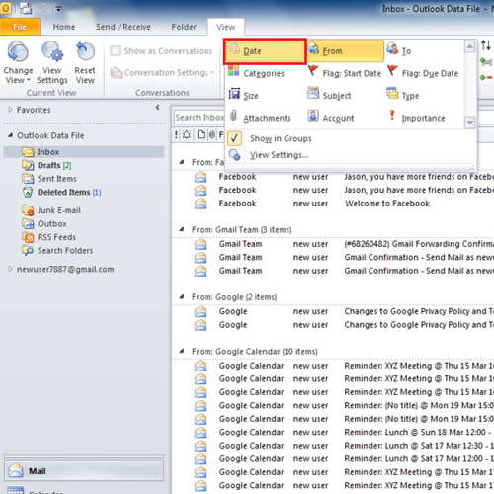This screenshot has height=494, width=494.
Task: Open the Deleted Items folder
Action: (x=61, y=192)
